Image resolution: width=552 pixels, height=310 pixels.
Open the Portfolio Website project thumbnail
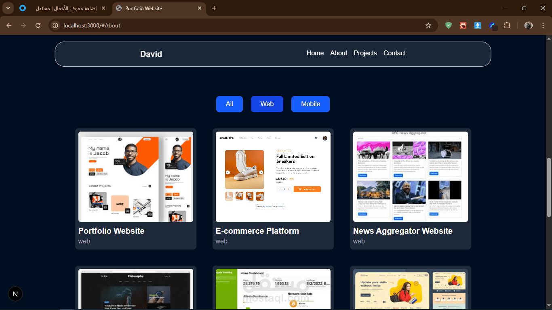(x=136, y=177)
